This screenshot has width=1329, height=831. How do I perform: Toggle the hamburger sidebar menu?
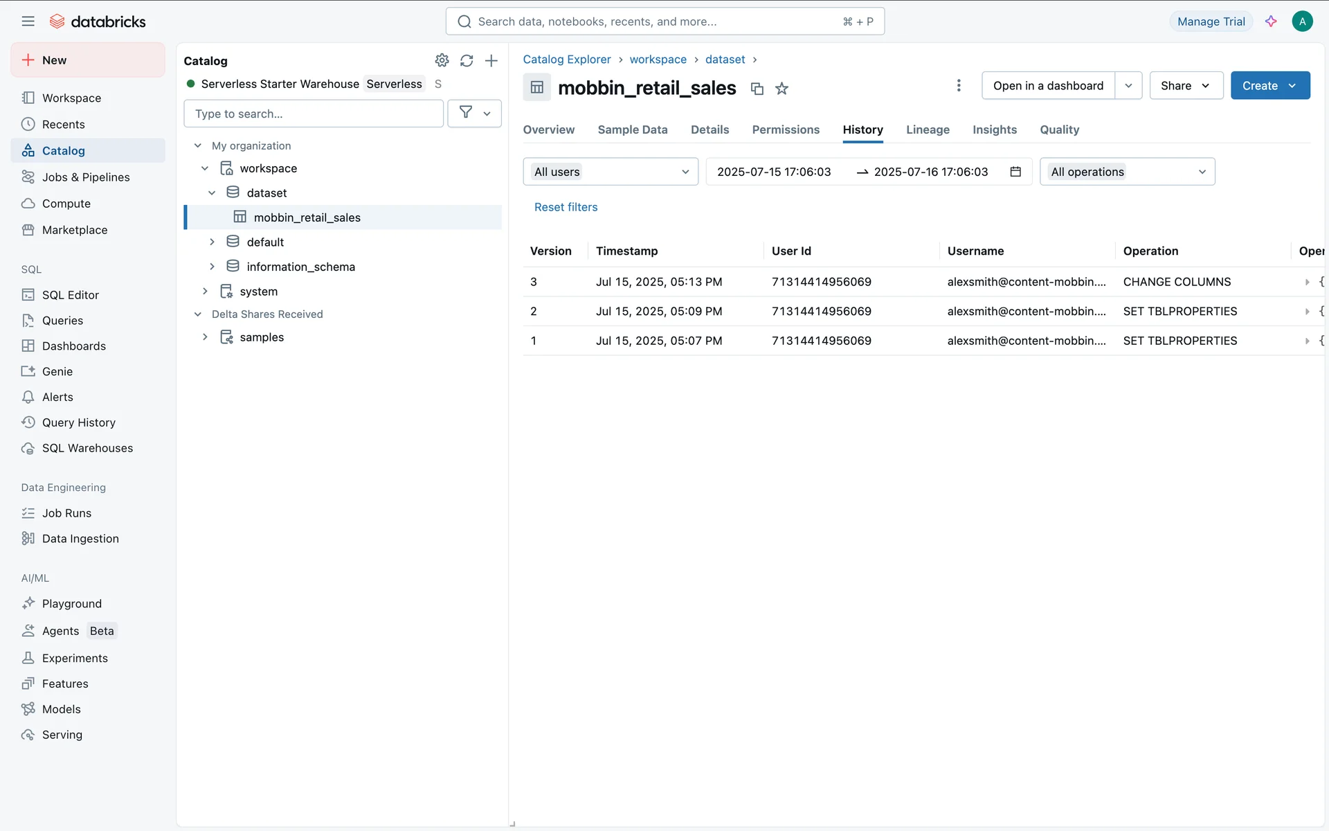(x=28, y=21)
